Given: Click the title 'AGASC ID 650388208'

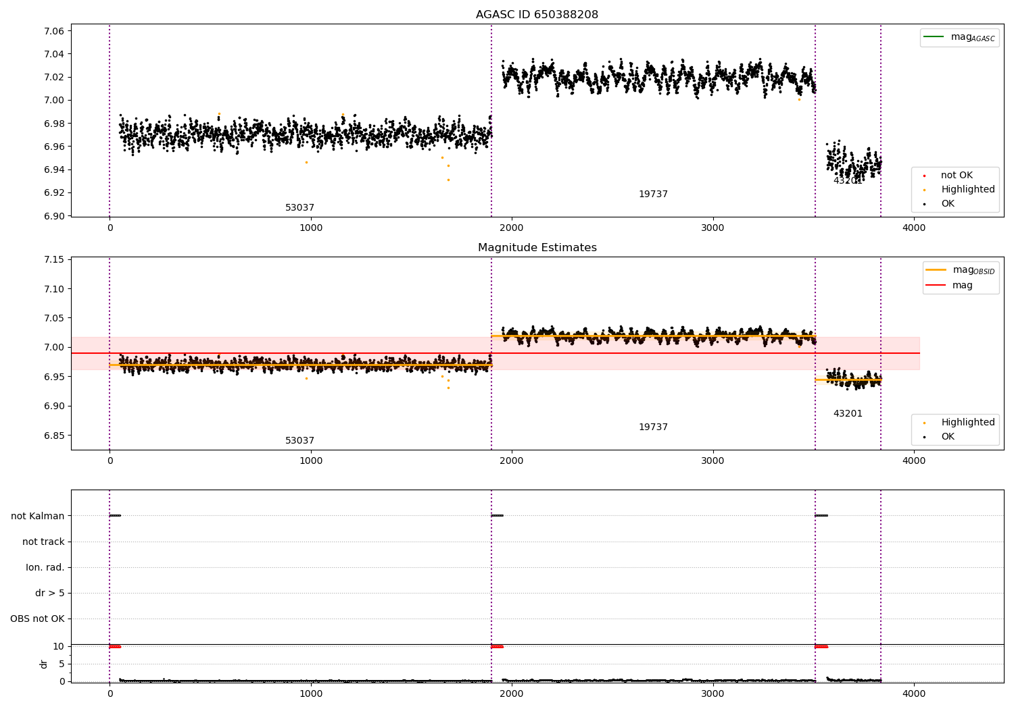Looking at the screenshot, I should click(x=537, y=15).
